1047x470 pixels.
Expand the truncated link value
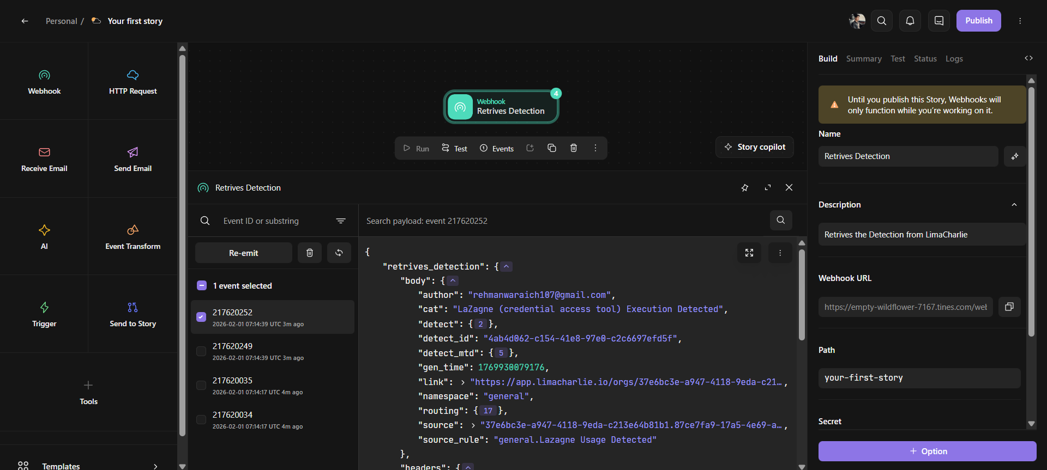(462, 382)
